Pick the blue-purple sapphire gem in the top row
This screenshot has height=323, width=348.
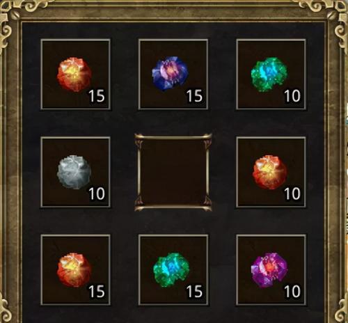pyautogui.click(x=170, y=73)
